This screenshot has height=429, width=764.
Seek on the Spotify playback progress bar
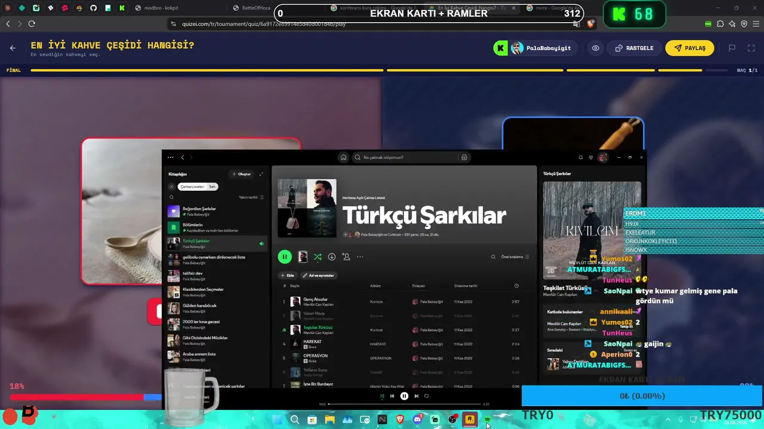coord(405,405)
